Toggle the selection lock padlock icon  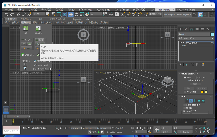[61, 128]
